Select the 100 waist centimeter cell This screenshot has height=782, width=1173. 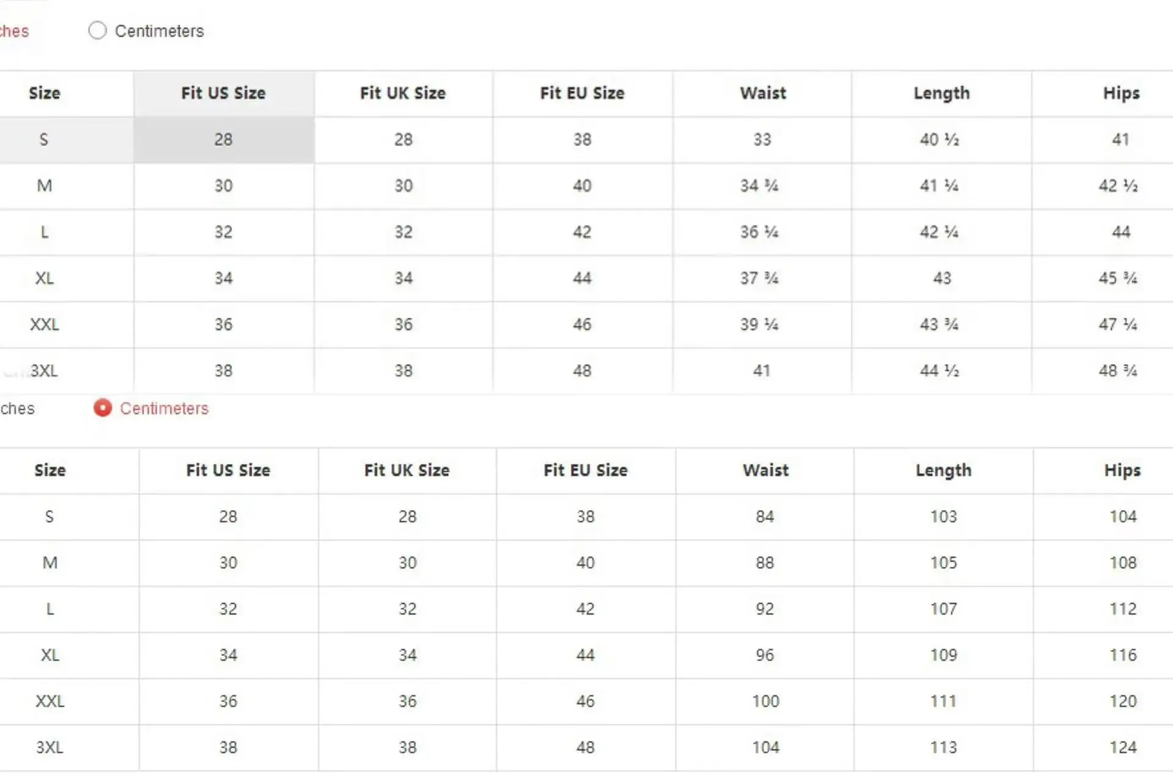(x=766, y=701)
